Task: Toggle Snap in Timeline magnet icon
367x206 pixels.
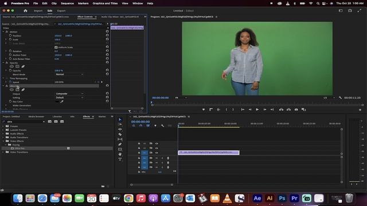Action: pyautogui.click(x=140, y=126)
